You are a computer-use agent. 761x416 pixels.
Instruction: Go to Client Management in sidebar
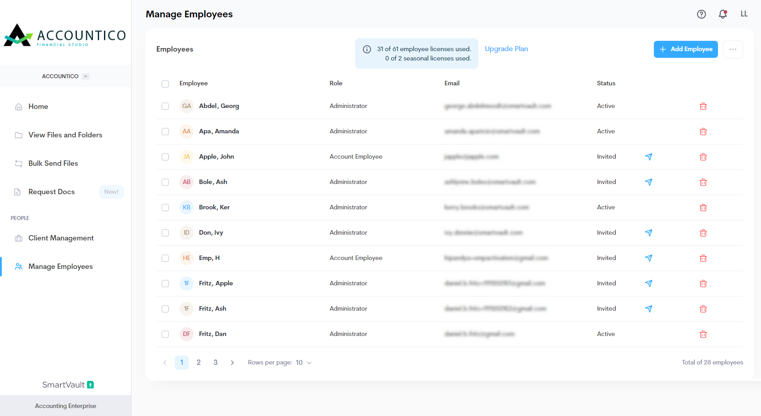pos(61,238)
